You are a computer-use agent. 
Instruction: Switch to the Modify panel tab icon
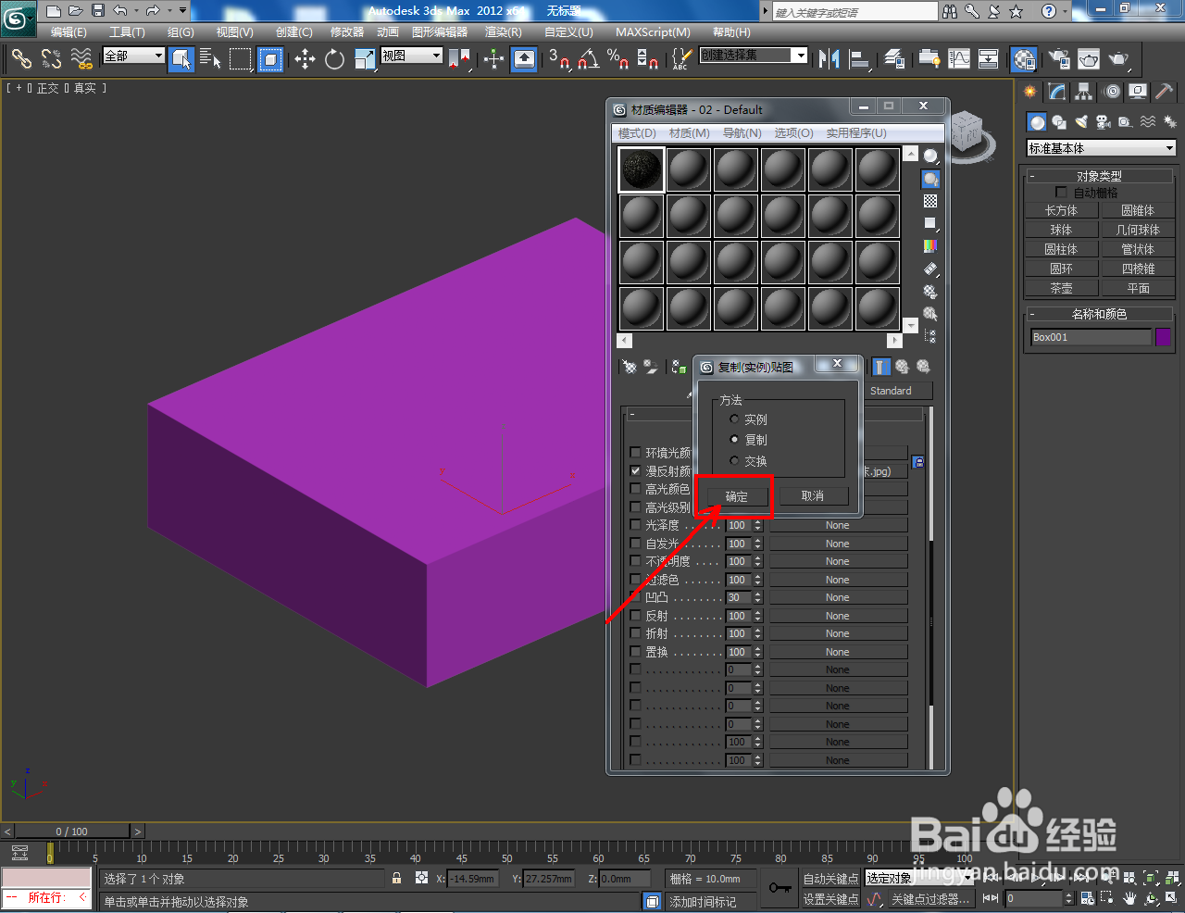point(1057,92)
